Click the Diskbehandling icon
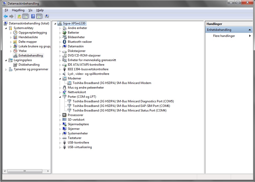This screenshot has height=182, width=255. click(x=15, y=65)
